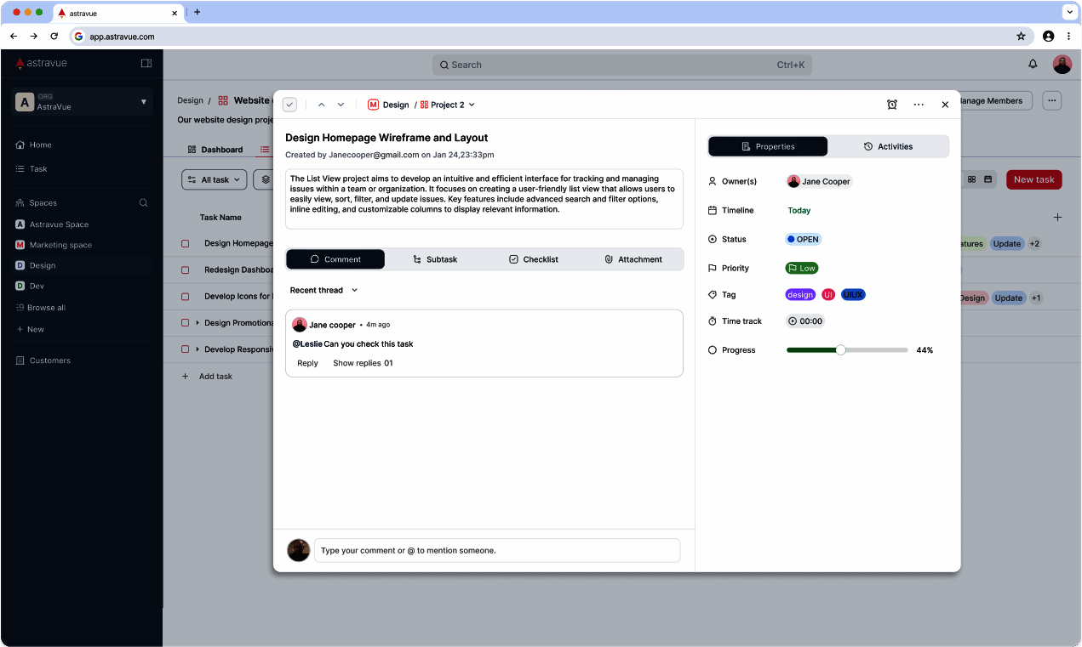Click the Today timeline value

tap(799, 210)
